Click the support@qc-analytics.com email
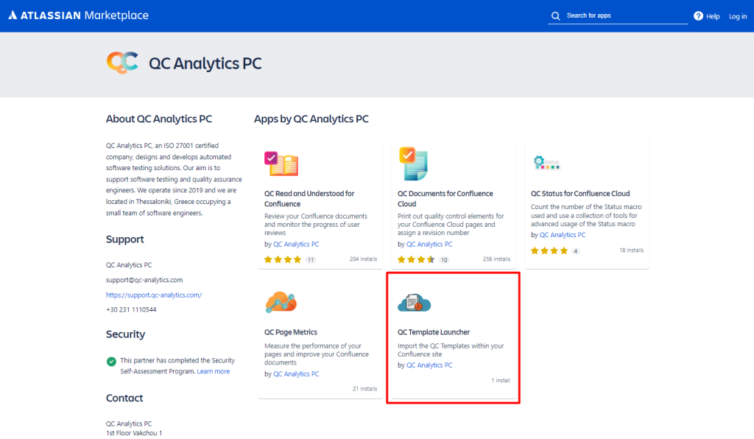The image size is (754, 439). pos(144,280)
